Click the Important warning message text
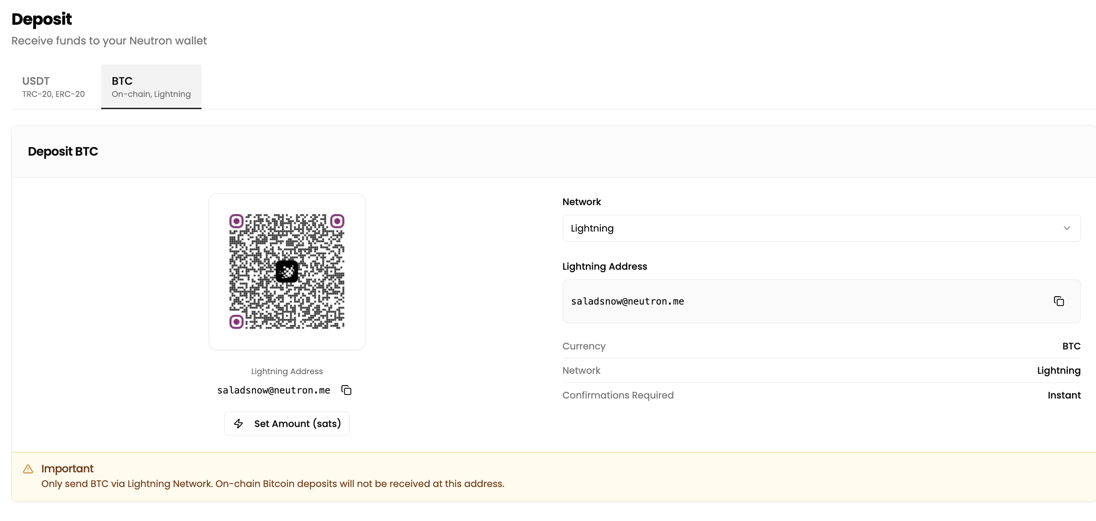This screenshot has width=1096, height=521. coord(272,484)
